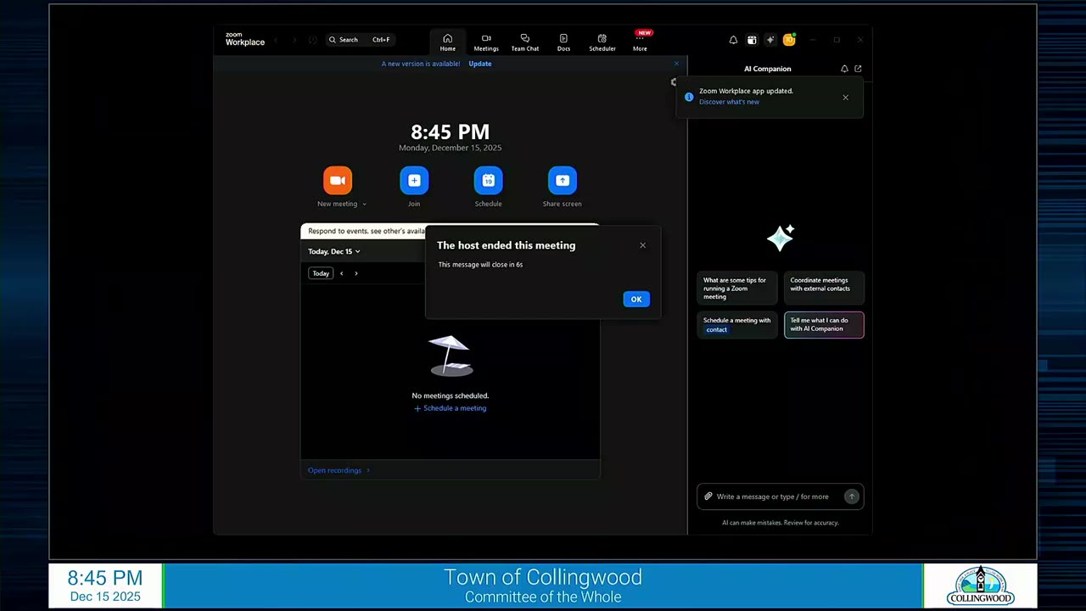
Task: Click the 'Committee of the Whole' overlay subtitle
Action: (x=543, y=597)
